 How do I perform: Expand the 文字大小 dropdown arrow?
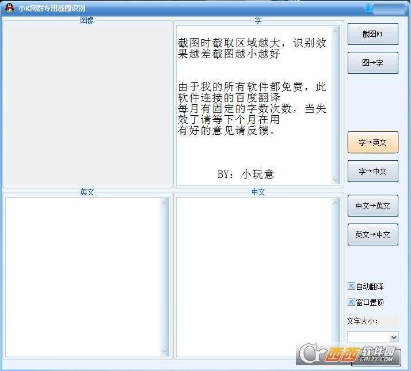[x=394, y=337]
